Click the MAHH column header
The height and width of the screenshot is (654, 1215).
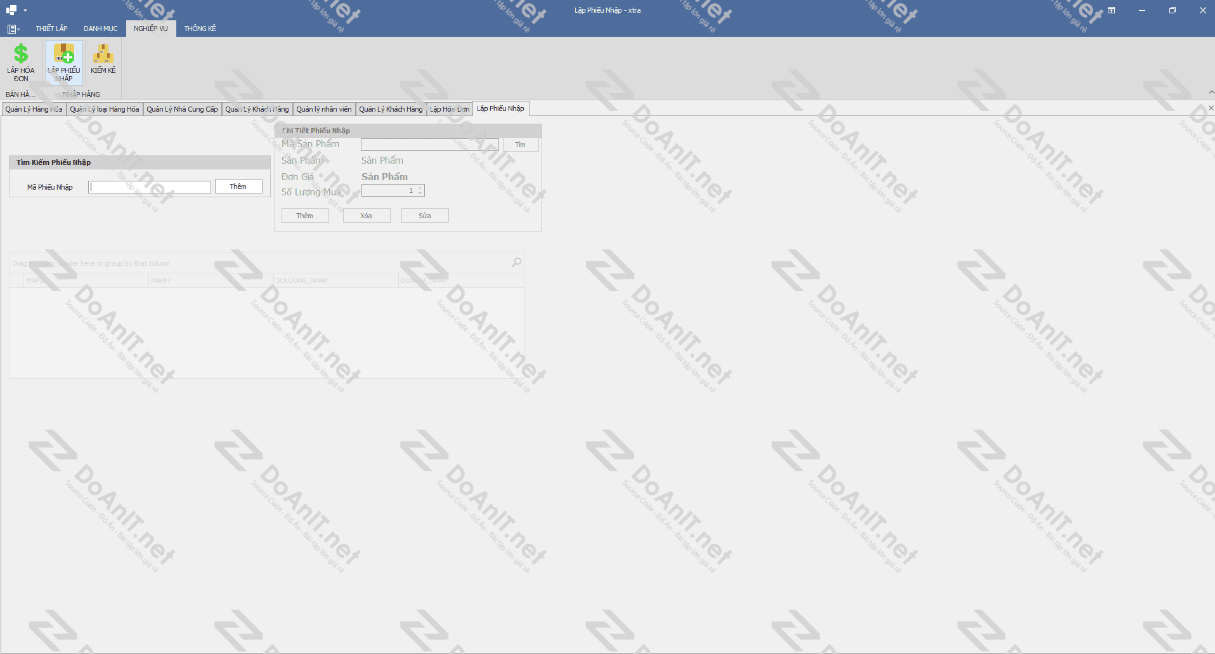[211, 280]
